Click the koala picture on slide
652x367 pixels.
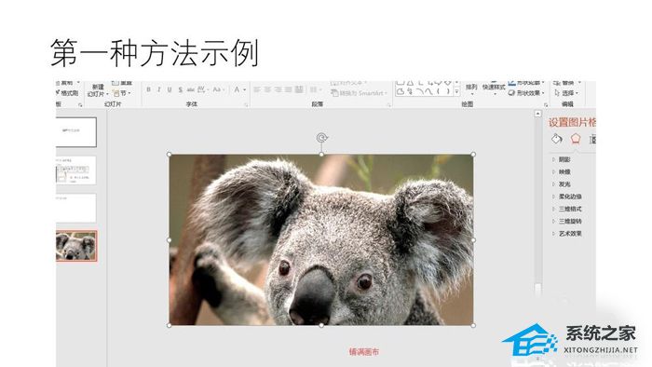[321, 239]
